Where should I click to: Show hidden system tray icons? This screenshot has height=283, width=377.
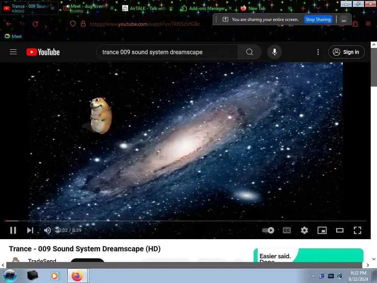[313, 276]
